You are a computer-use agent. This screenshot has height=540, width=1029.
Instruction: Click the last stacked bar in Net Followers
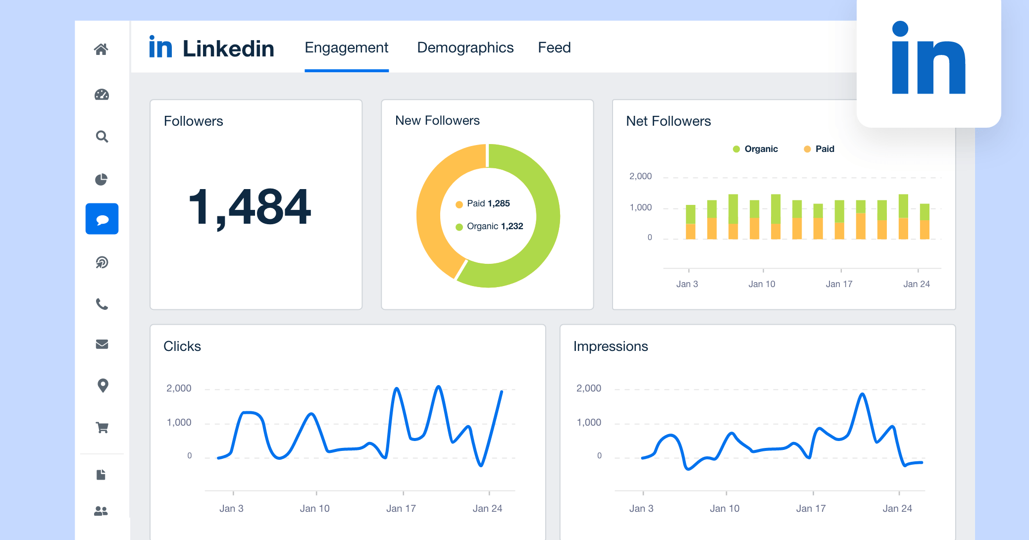pyautogui.click(x=925, y=221)
